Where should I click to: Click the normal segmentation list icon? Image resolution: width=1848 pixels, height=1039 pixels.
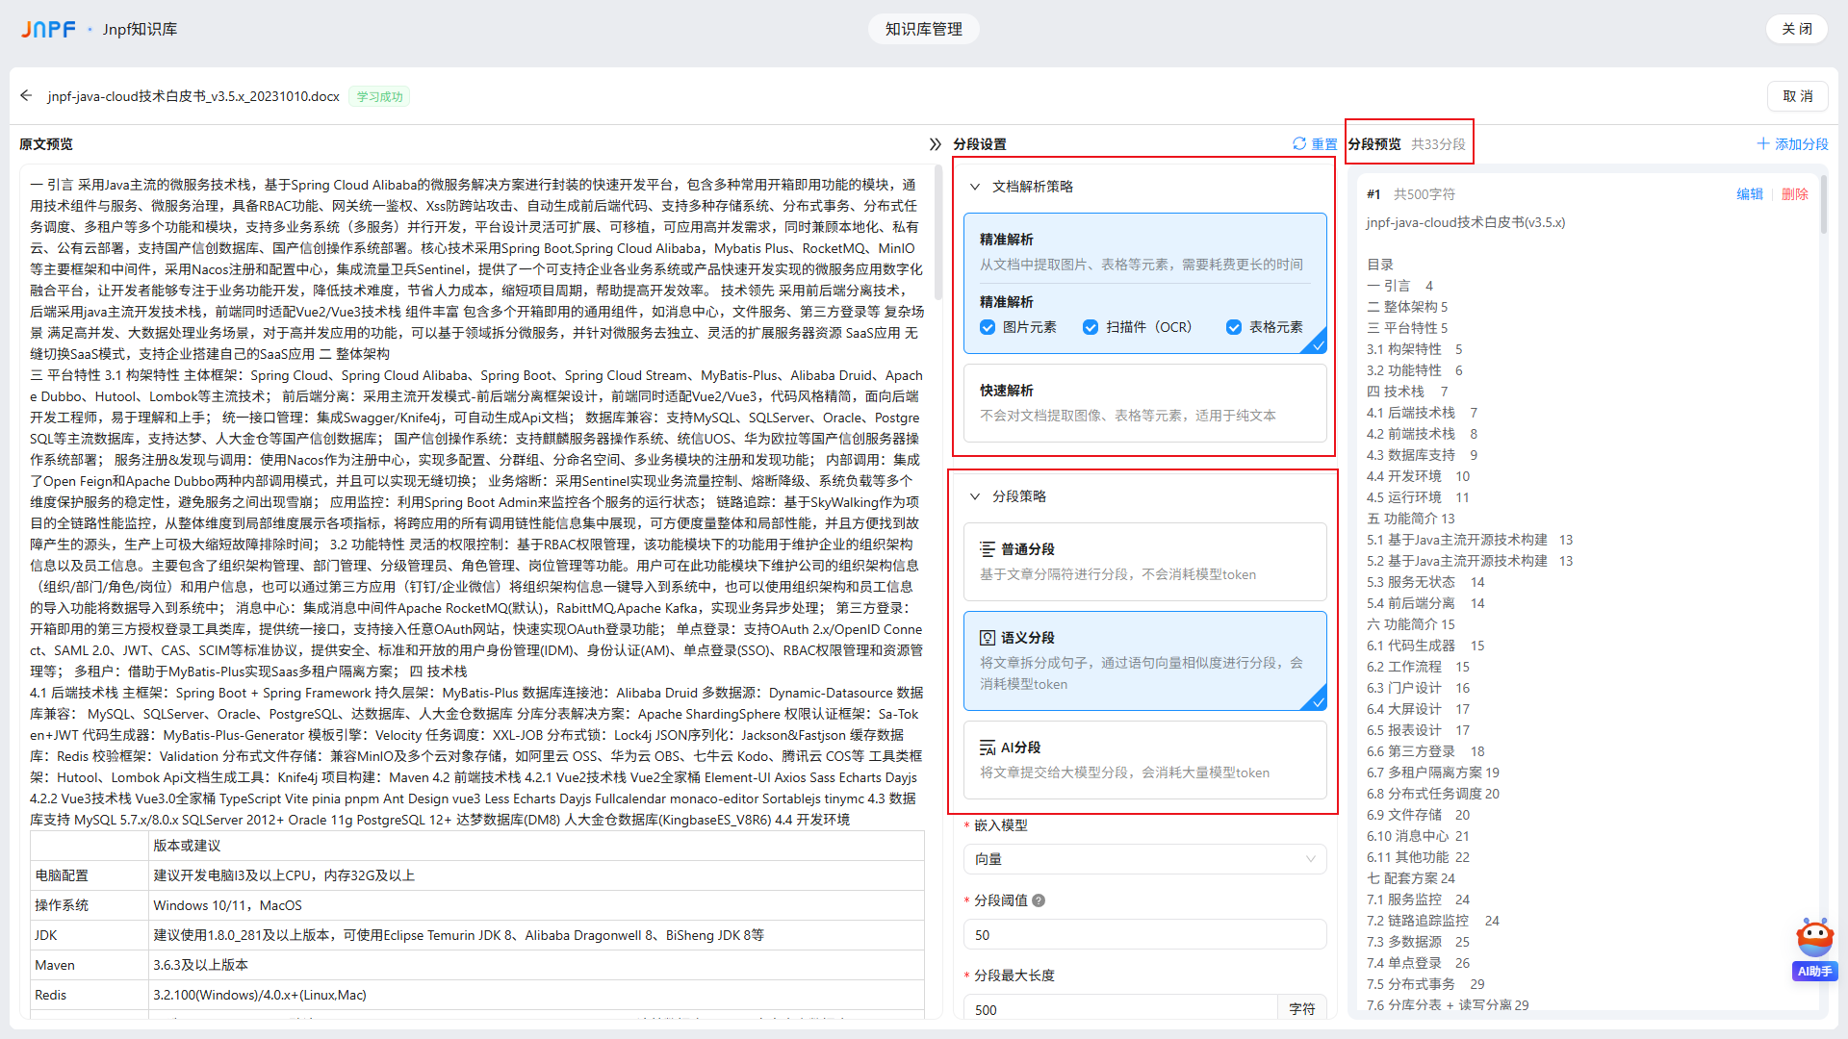tap(988, 549)
